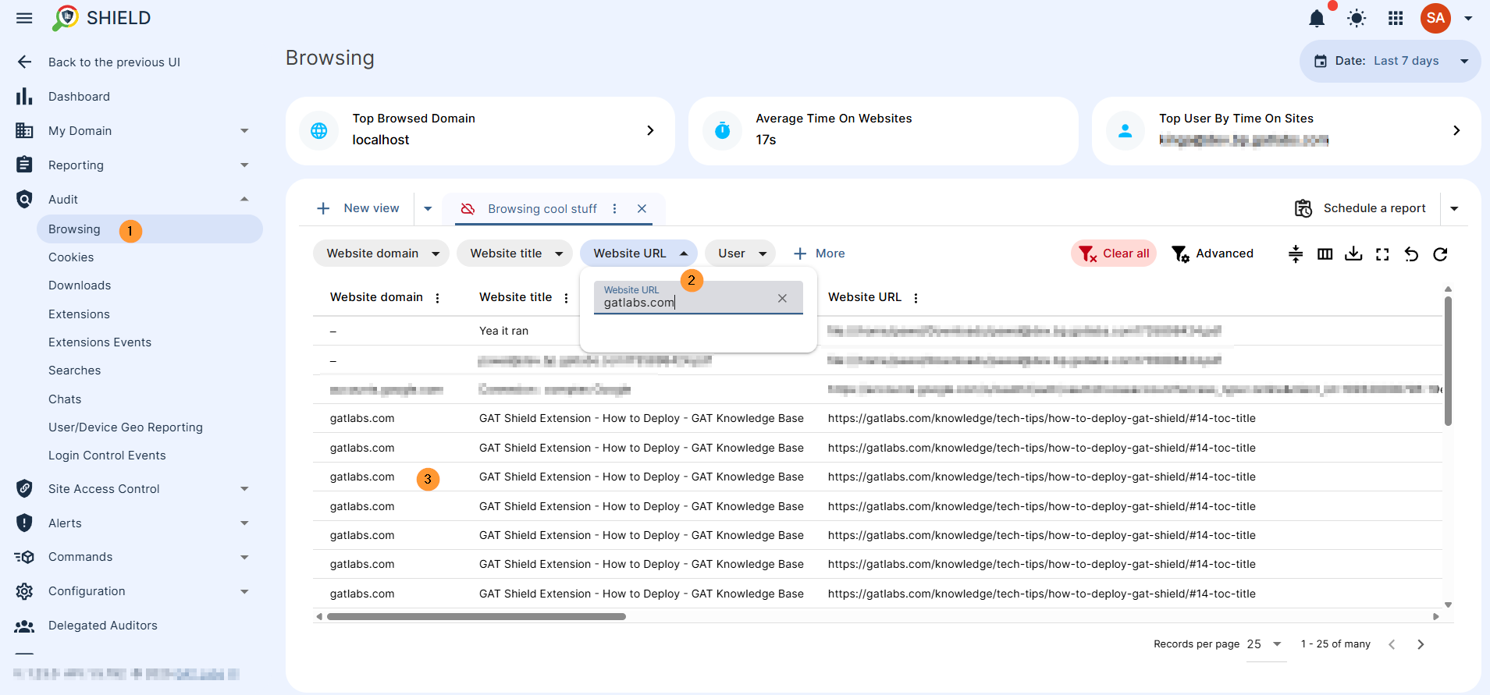Open the Chats audit page

[x=65, y=399]
